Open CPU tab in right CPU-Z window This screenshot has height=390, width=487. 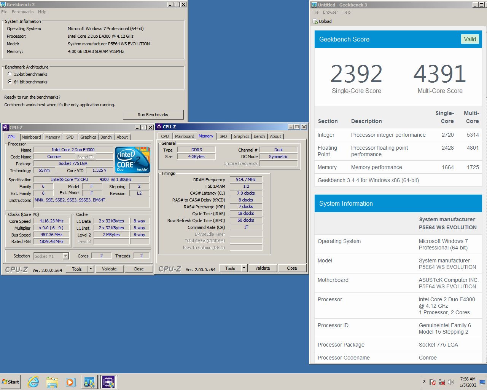(x=165, y=136)
